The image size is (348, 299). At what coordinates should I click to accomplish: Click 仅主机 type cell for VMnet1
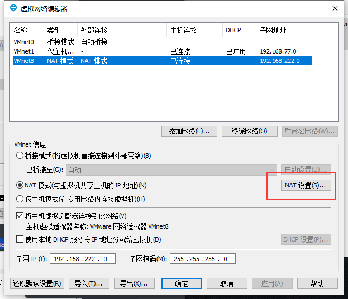[x=60, y=51]
